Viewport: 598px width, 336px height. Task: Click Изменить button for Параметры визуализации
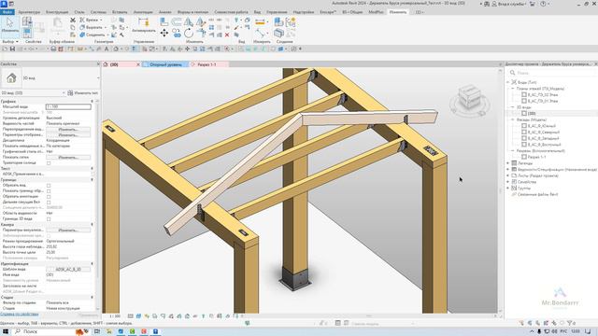coord(68,231)
